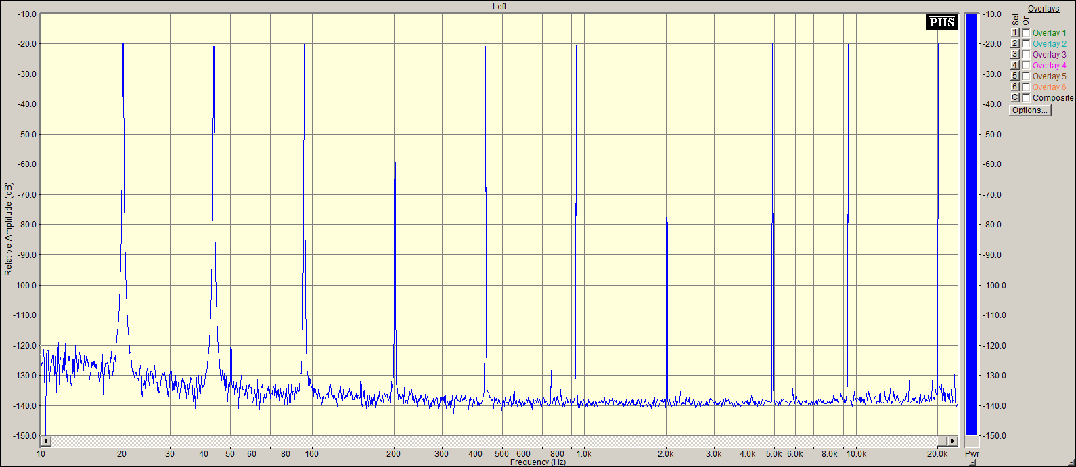Click the 'Composite' label
Viewport: 1076px width, 467px height.
click(1053, 98)
